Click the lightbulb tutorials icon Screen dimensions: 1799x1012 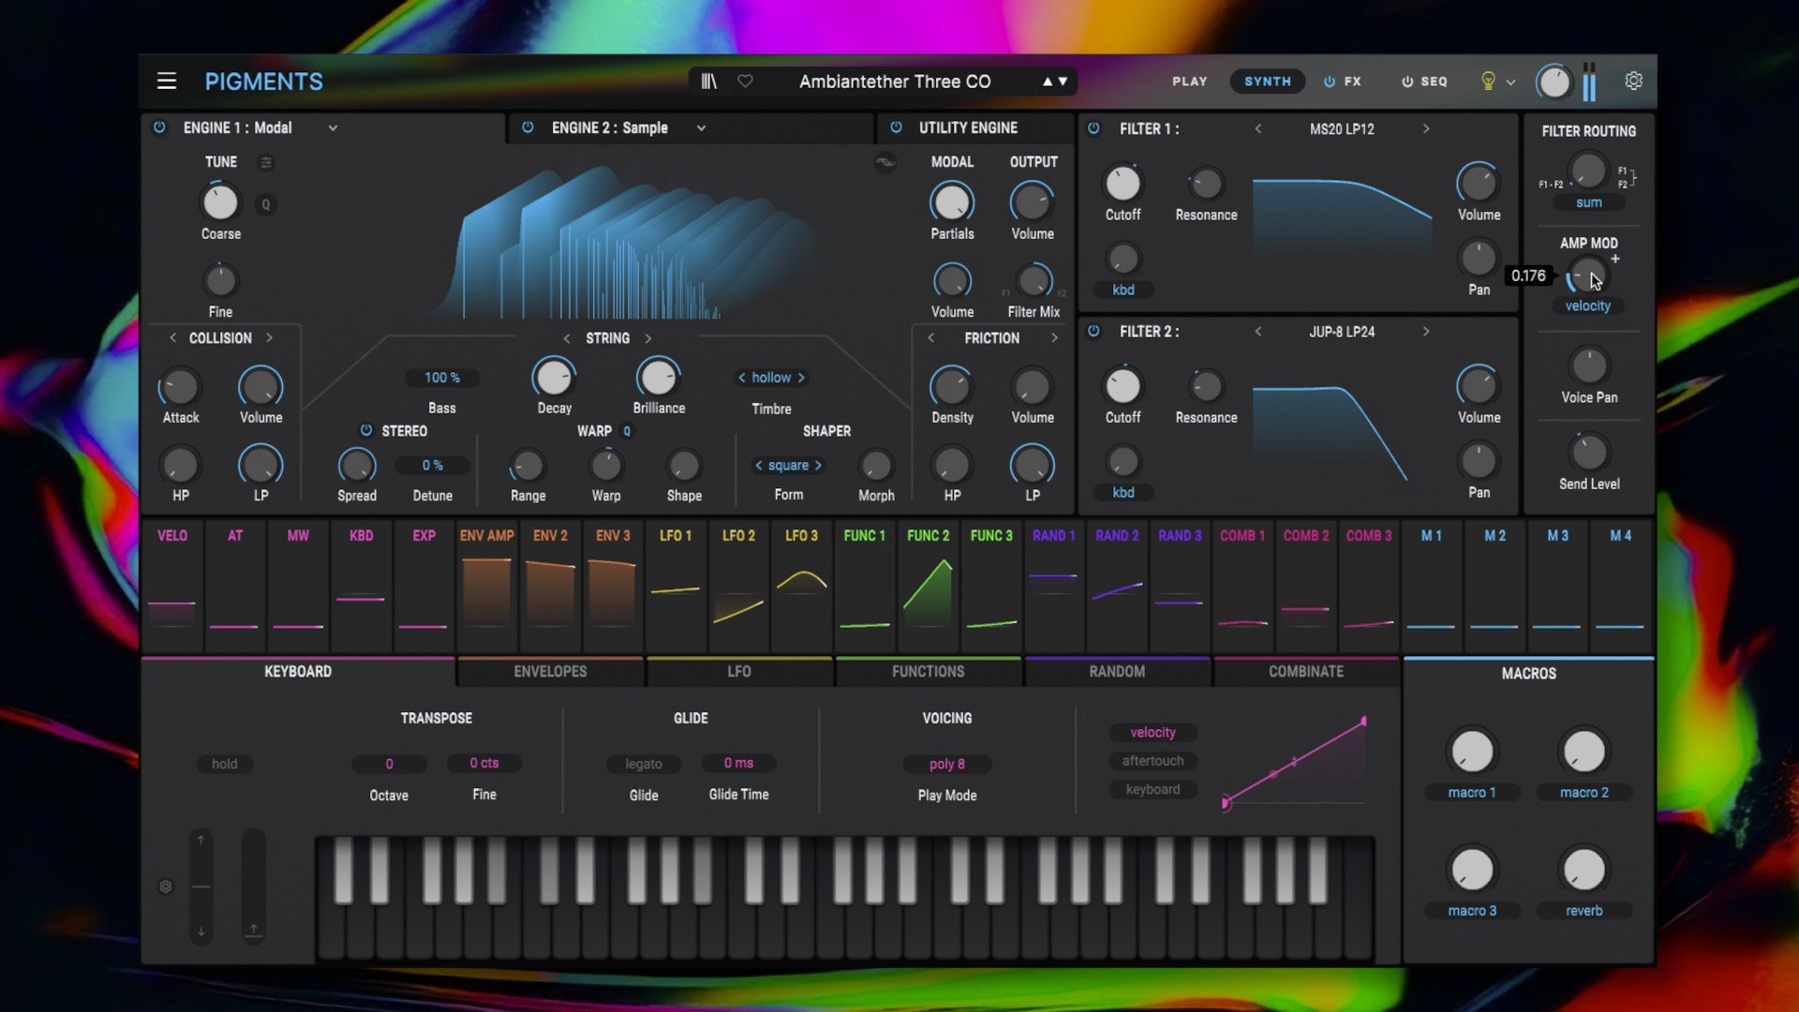coord(1491,82)
